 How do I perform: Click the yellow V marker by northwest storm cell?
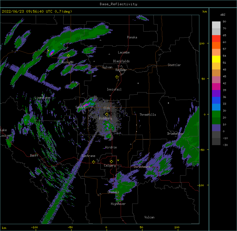pos(48,50)
